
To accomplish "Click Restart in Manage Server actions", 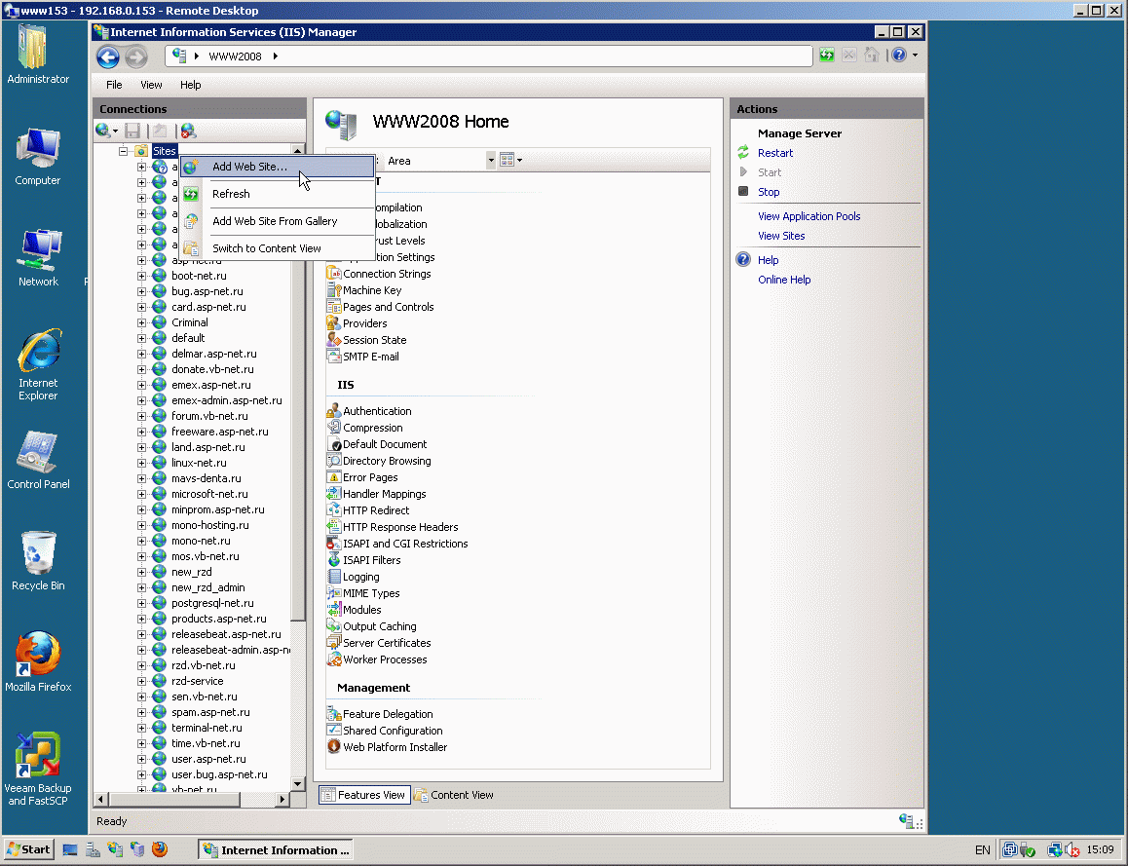I will [774, 153].
